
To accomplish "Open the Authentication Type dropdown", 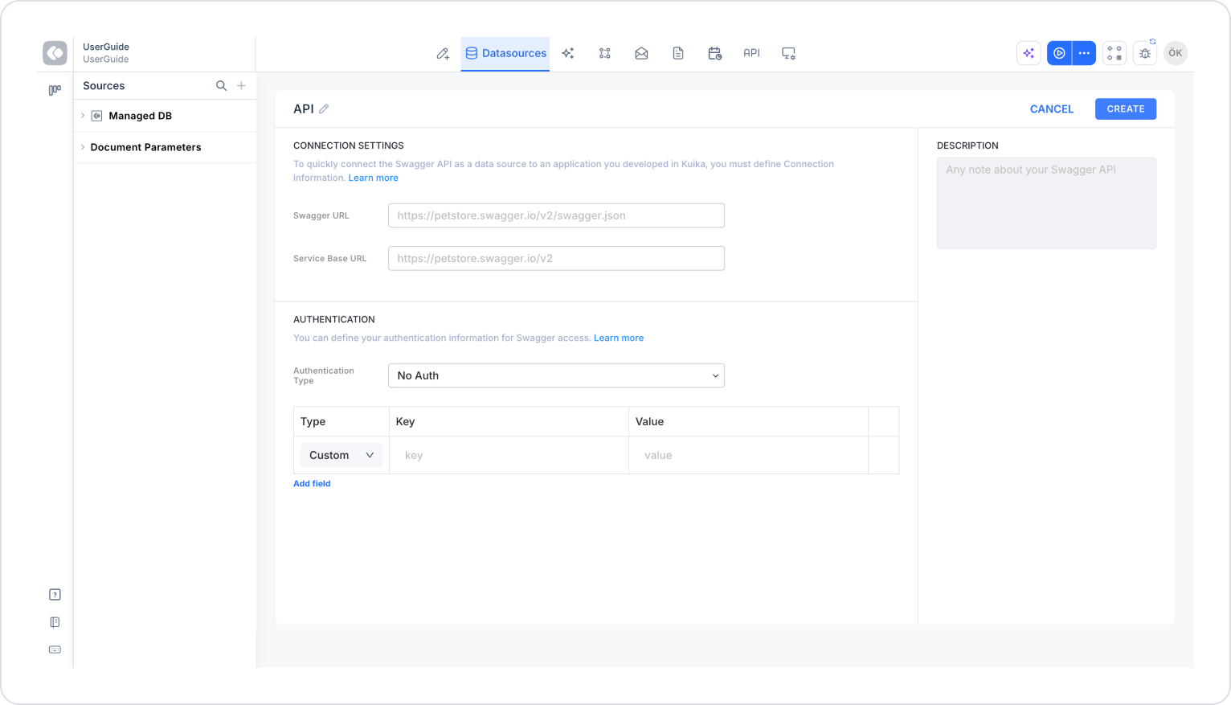I will coord(556,375).
